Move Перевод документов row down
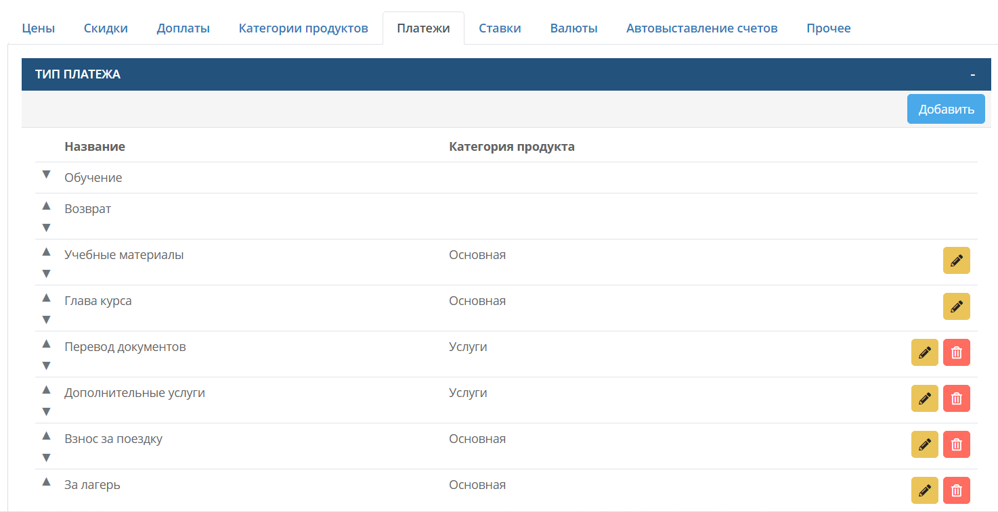This screenshot has height=512, width=998. (46, 365)
